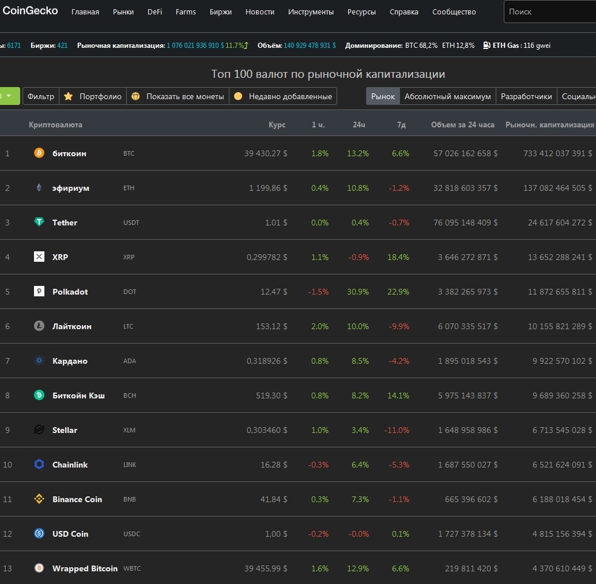Screen dimensions: 596x584
Task: Sort by the 1 ч. column header
Action: [318, 125]
